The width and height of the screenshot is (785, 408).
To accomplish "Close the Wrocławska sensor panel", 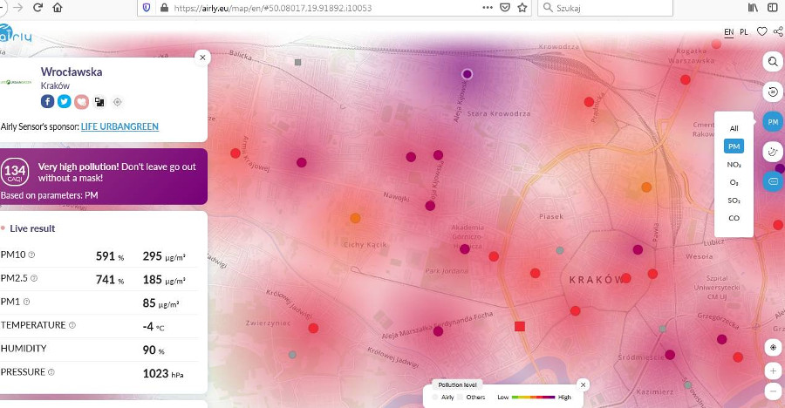I will [202, 58].
